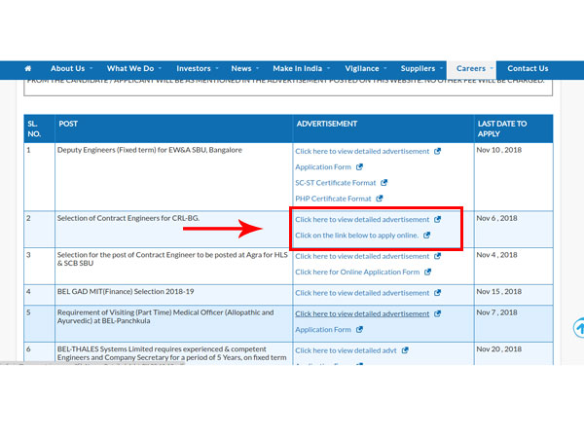Expand the Vigilance dropdown arrow

[x=385, y=68]
